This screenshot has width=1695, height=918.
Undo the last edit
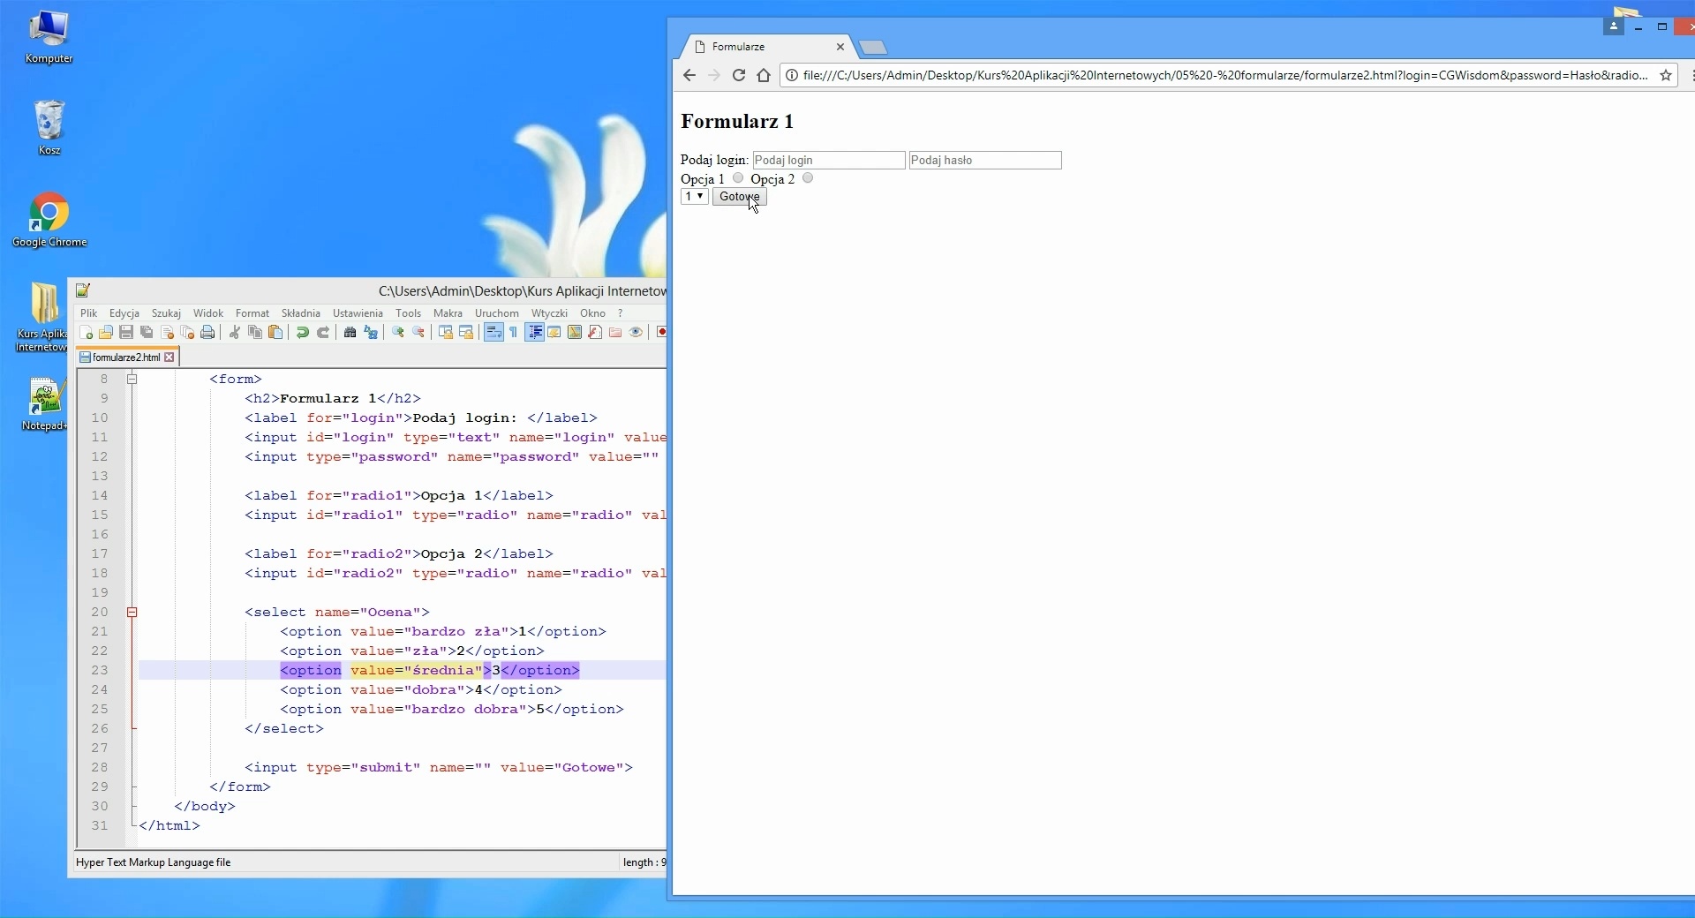[303, 333]
